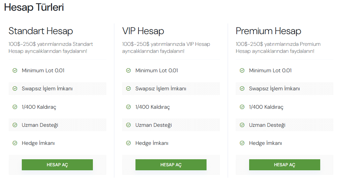Screen dimensions: 340x183
Task: Click checkmark icon beside Standart Minimum Lot 0.01
Action: click(15, 71)
